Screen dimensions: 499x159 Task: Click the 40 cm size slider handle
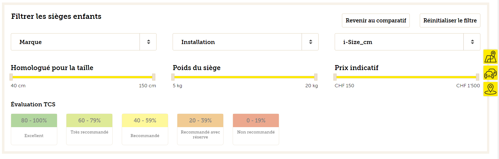click(11, 77)
